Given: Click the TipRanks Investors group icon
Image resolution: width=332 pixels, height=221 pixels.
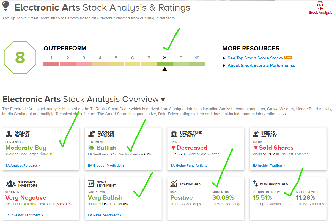Looking at the screenshot, I should tap(11, 184).
